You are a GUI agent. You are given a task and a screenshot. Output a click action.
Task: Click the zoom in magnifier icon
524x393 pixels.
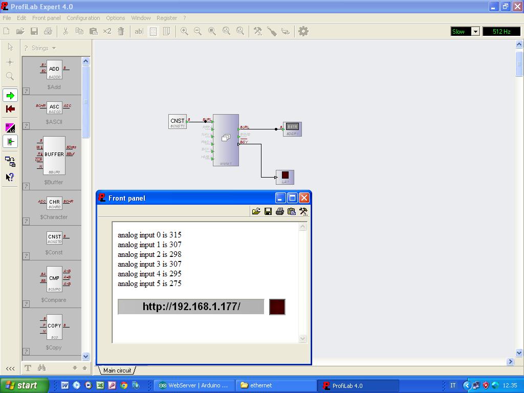[184, 31]
